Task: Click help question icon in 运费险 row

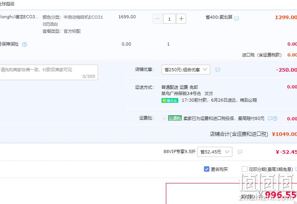Action: click(275, 119)
